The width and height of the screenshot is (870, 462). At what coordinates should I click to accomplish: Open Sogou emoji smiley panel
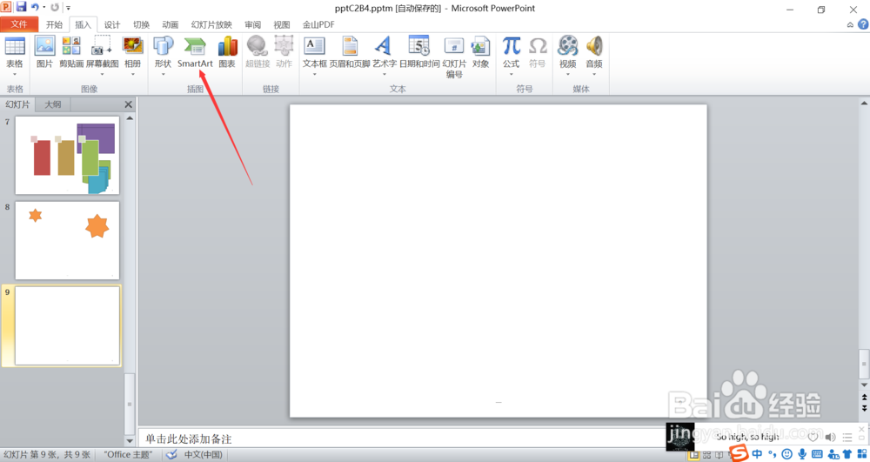[x=786, y=454]
